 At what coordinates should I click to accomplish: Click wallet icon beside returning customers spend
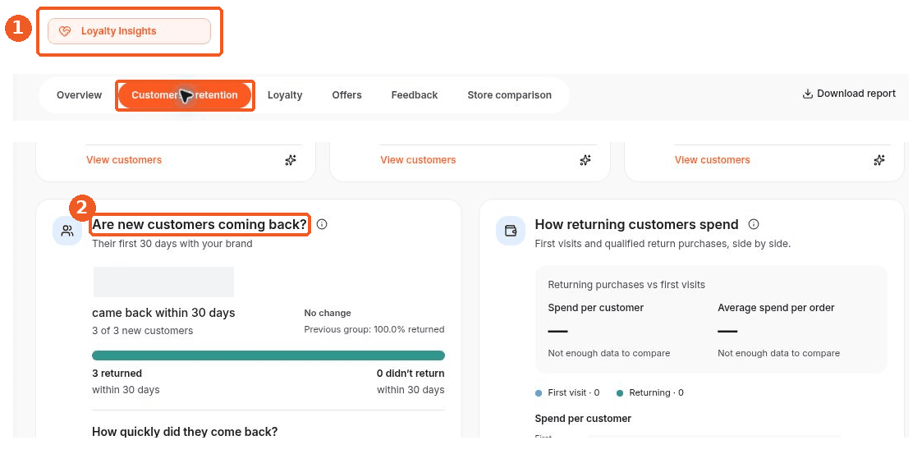coord(511,231)
